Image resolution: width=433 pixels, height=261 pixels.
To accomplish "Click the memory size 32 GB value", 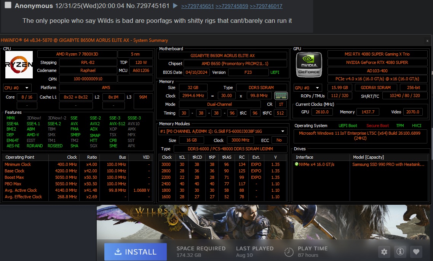I will click(193, 88).
